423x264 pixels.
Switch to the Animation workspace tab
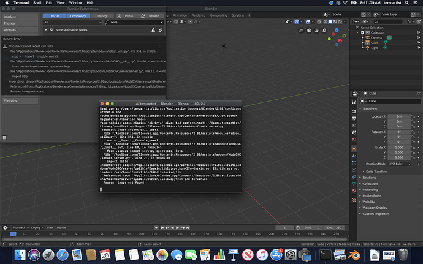(180, 15)
